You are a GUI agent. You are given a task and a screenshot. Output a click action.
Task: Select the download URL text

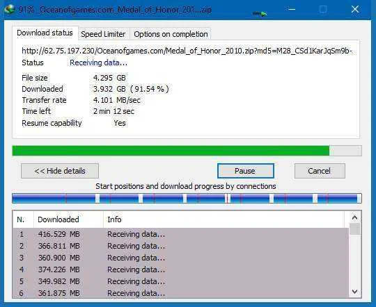(x=187, y=51)
